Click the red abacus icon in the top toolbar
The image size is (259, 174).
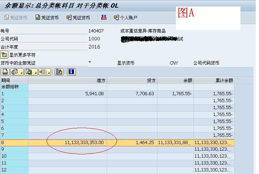coord(104,17)
